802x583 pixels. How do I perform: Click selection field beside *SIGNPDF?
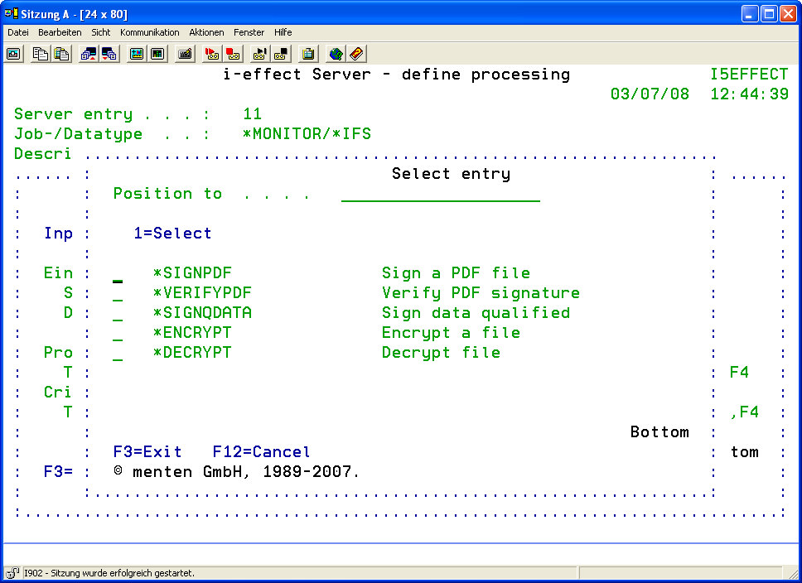tap(118, 274)
